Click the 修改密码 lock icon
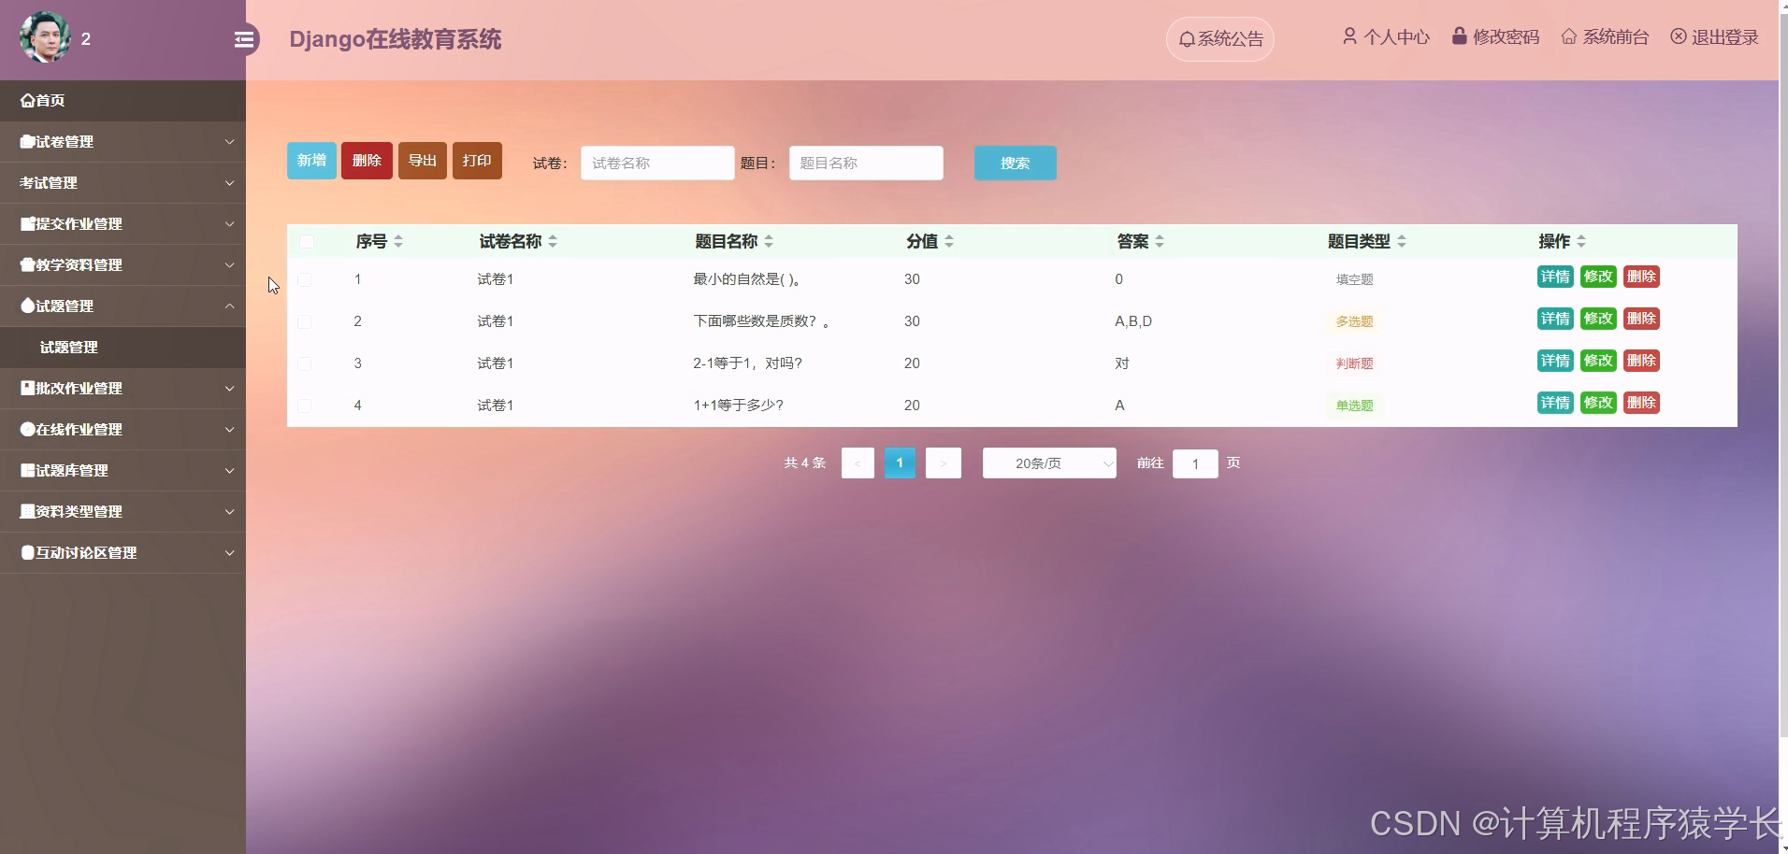This screenshot has height=854, width=1788. tap(1459, 36)
